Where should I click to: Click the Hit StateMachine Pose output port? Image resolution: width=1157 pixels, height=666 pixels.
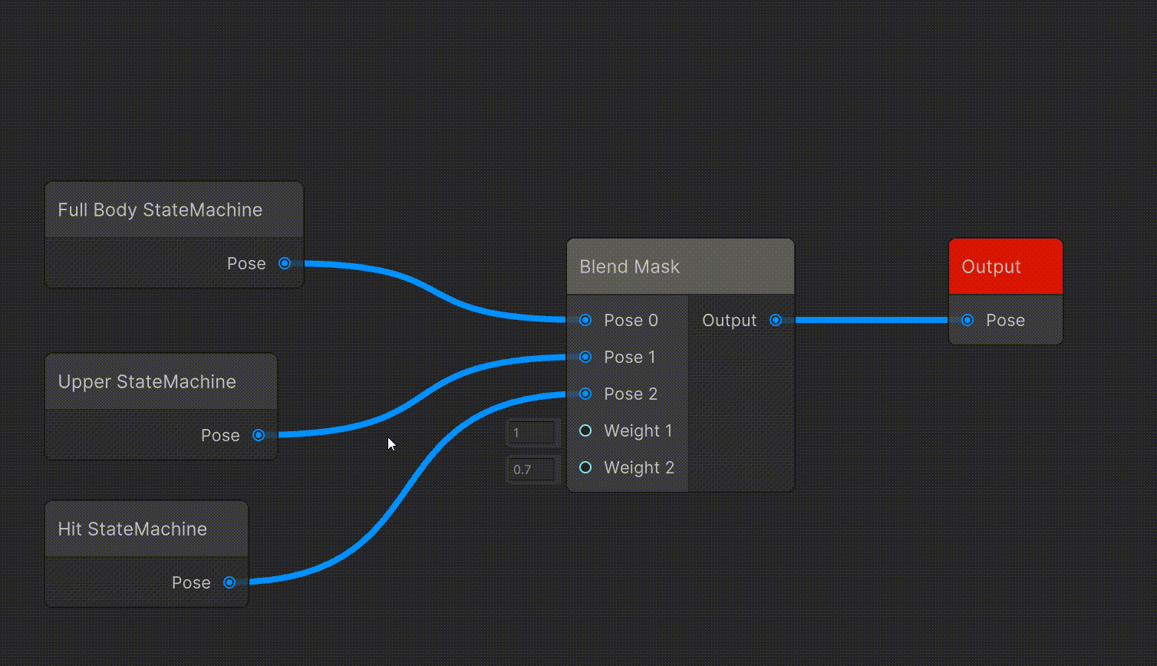pyautogui.click(x=229, y=582)
